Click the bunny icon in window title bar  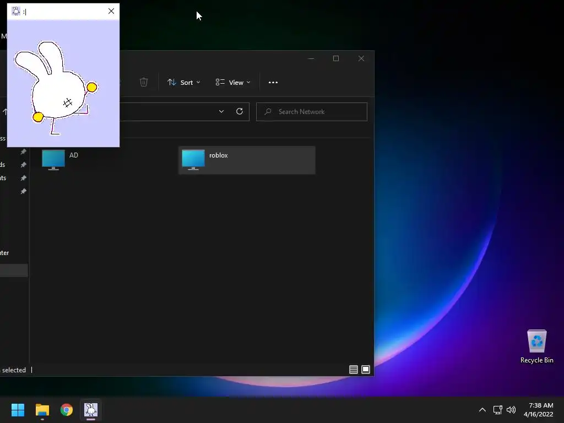16,11
